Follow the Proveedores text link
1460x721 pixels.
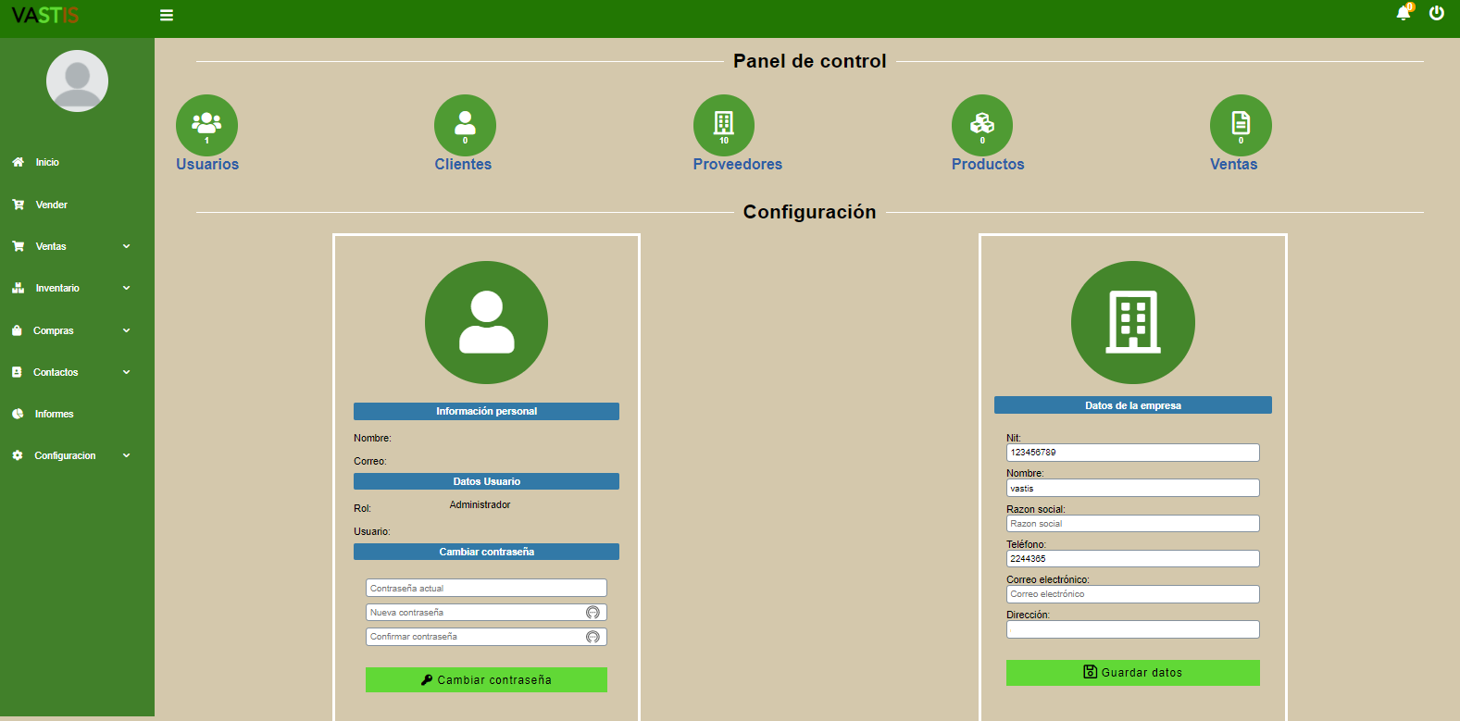[738, 164]
